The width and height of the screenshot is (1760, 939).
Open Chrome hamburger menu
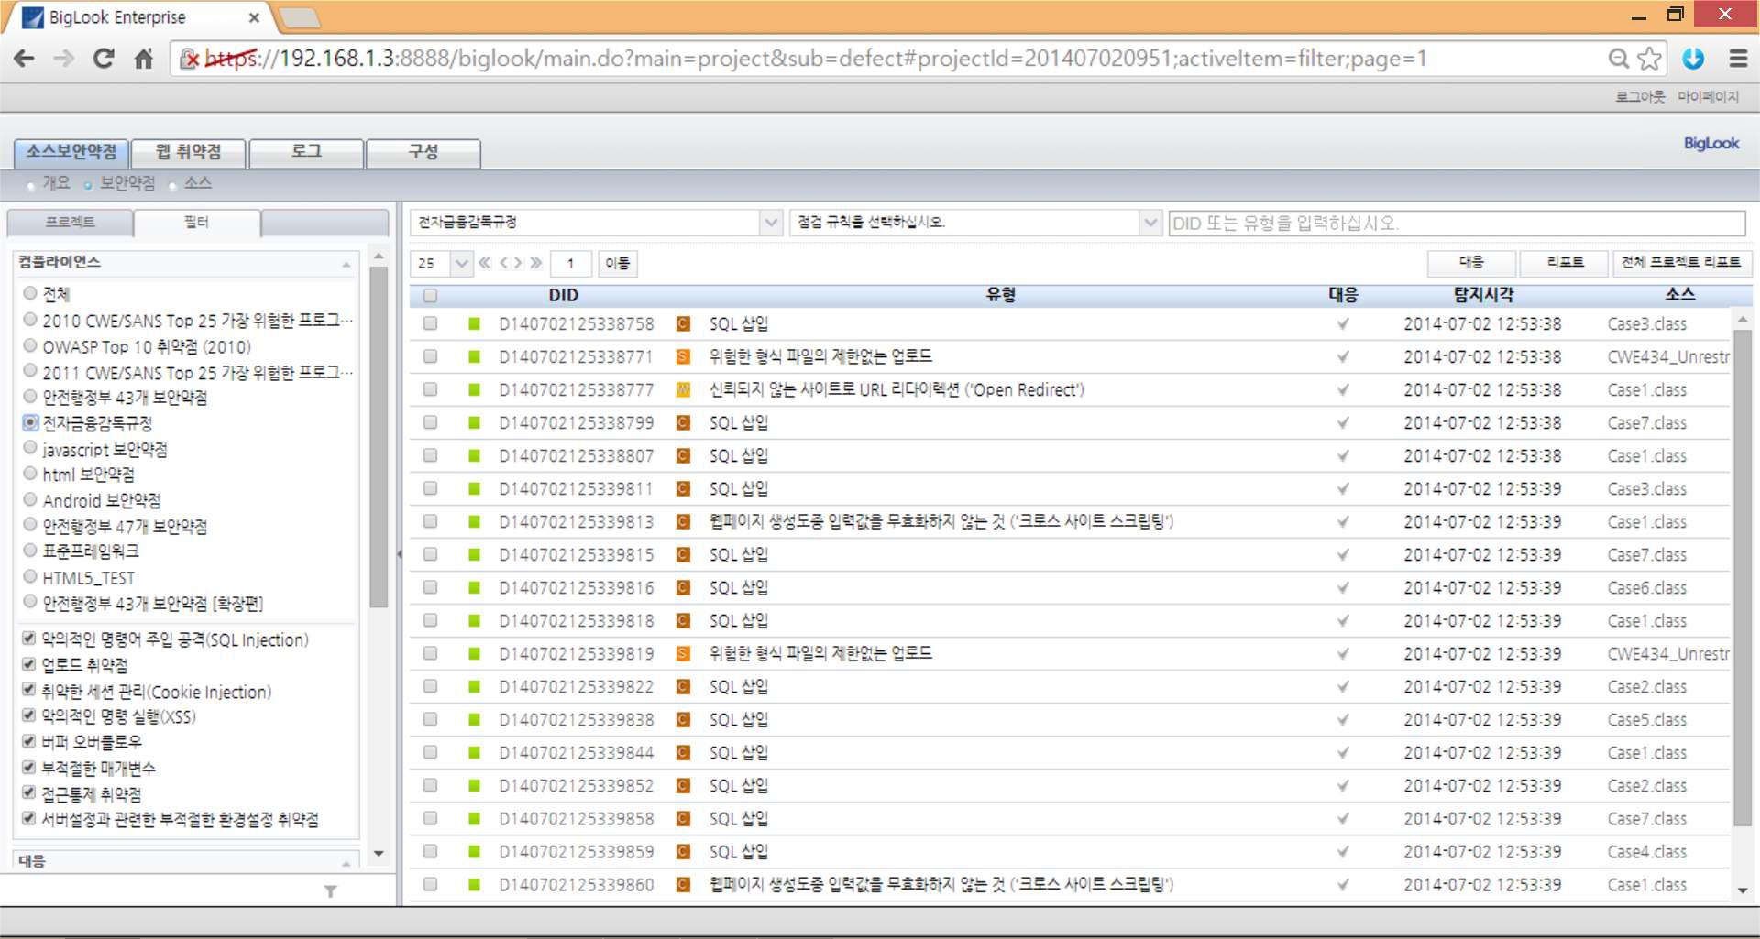pyautogui.click(x=1738, y=59)
